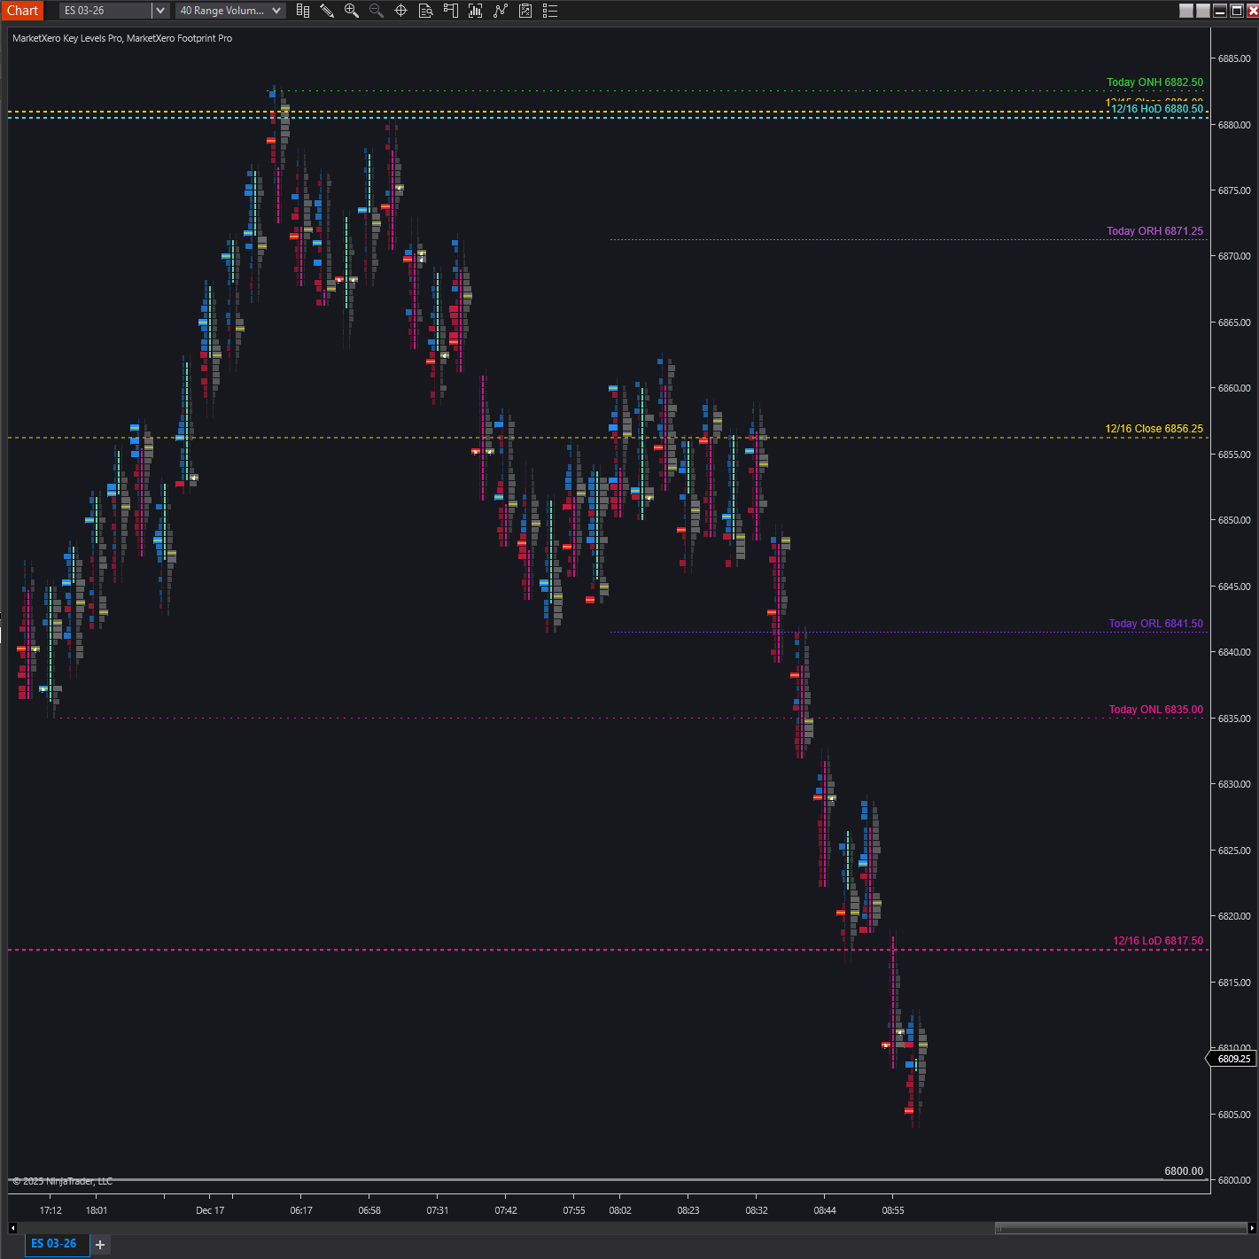
Task: Toggle the crosshair cursor tool
Action: (400, 11)
